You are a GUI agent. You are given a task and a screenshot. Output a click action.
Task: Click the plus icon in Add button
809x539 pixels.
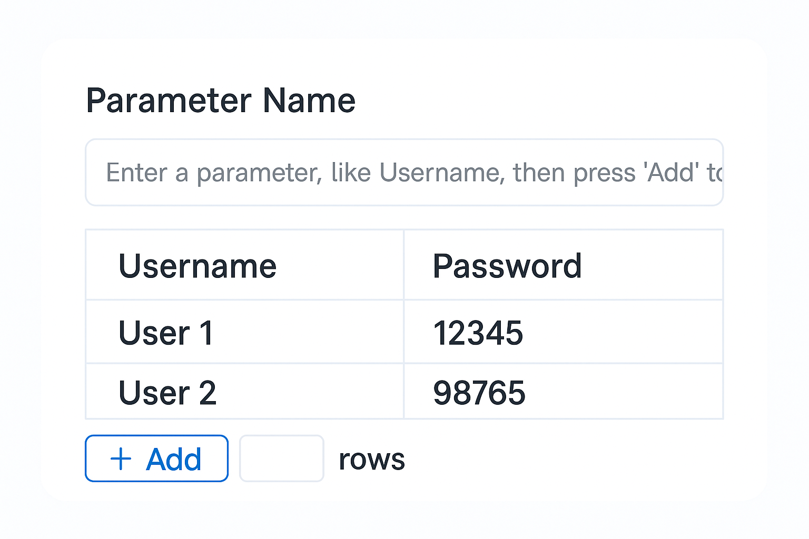[121, 458]
